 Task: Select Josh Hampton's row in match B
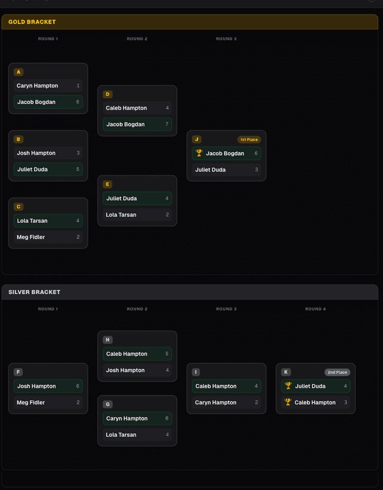click(48, 153)
